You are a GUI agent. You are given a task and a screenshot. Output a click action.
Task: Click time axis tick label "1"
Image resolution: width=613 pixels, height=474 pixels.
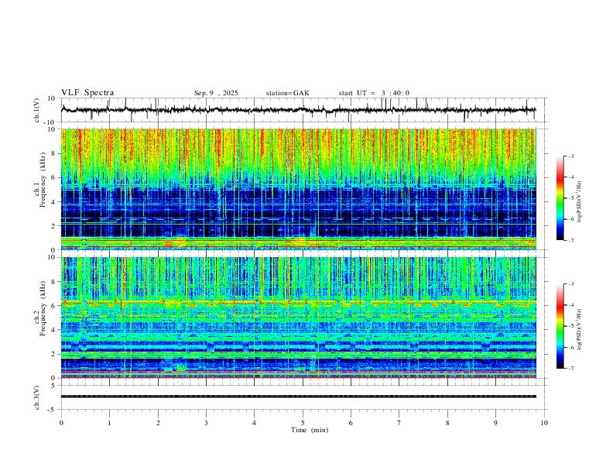click(x=109, y=423)
